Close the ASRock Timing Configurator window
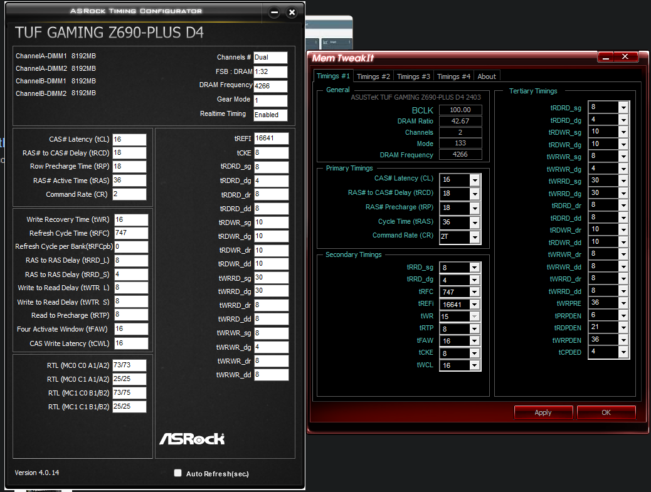The image size is (651, 492). click(292, 13)
